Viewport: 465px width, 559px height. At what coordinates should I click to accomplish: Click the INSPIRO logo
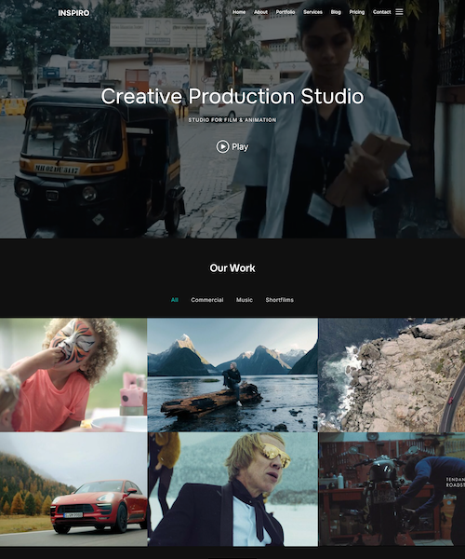point(73,13)
